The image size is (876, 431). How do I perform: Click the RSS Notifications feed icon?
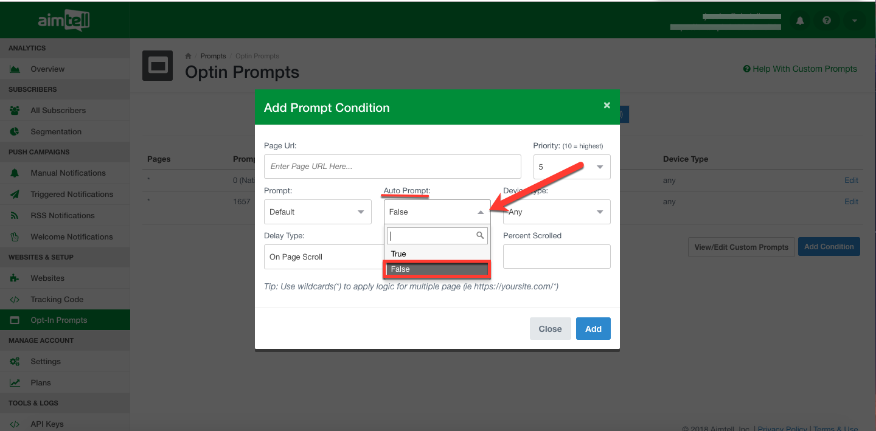click(15, 216)
